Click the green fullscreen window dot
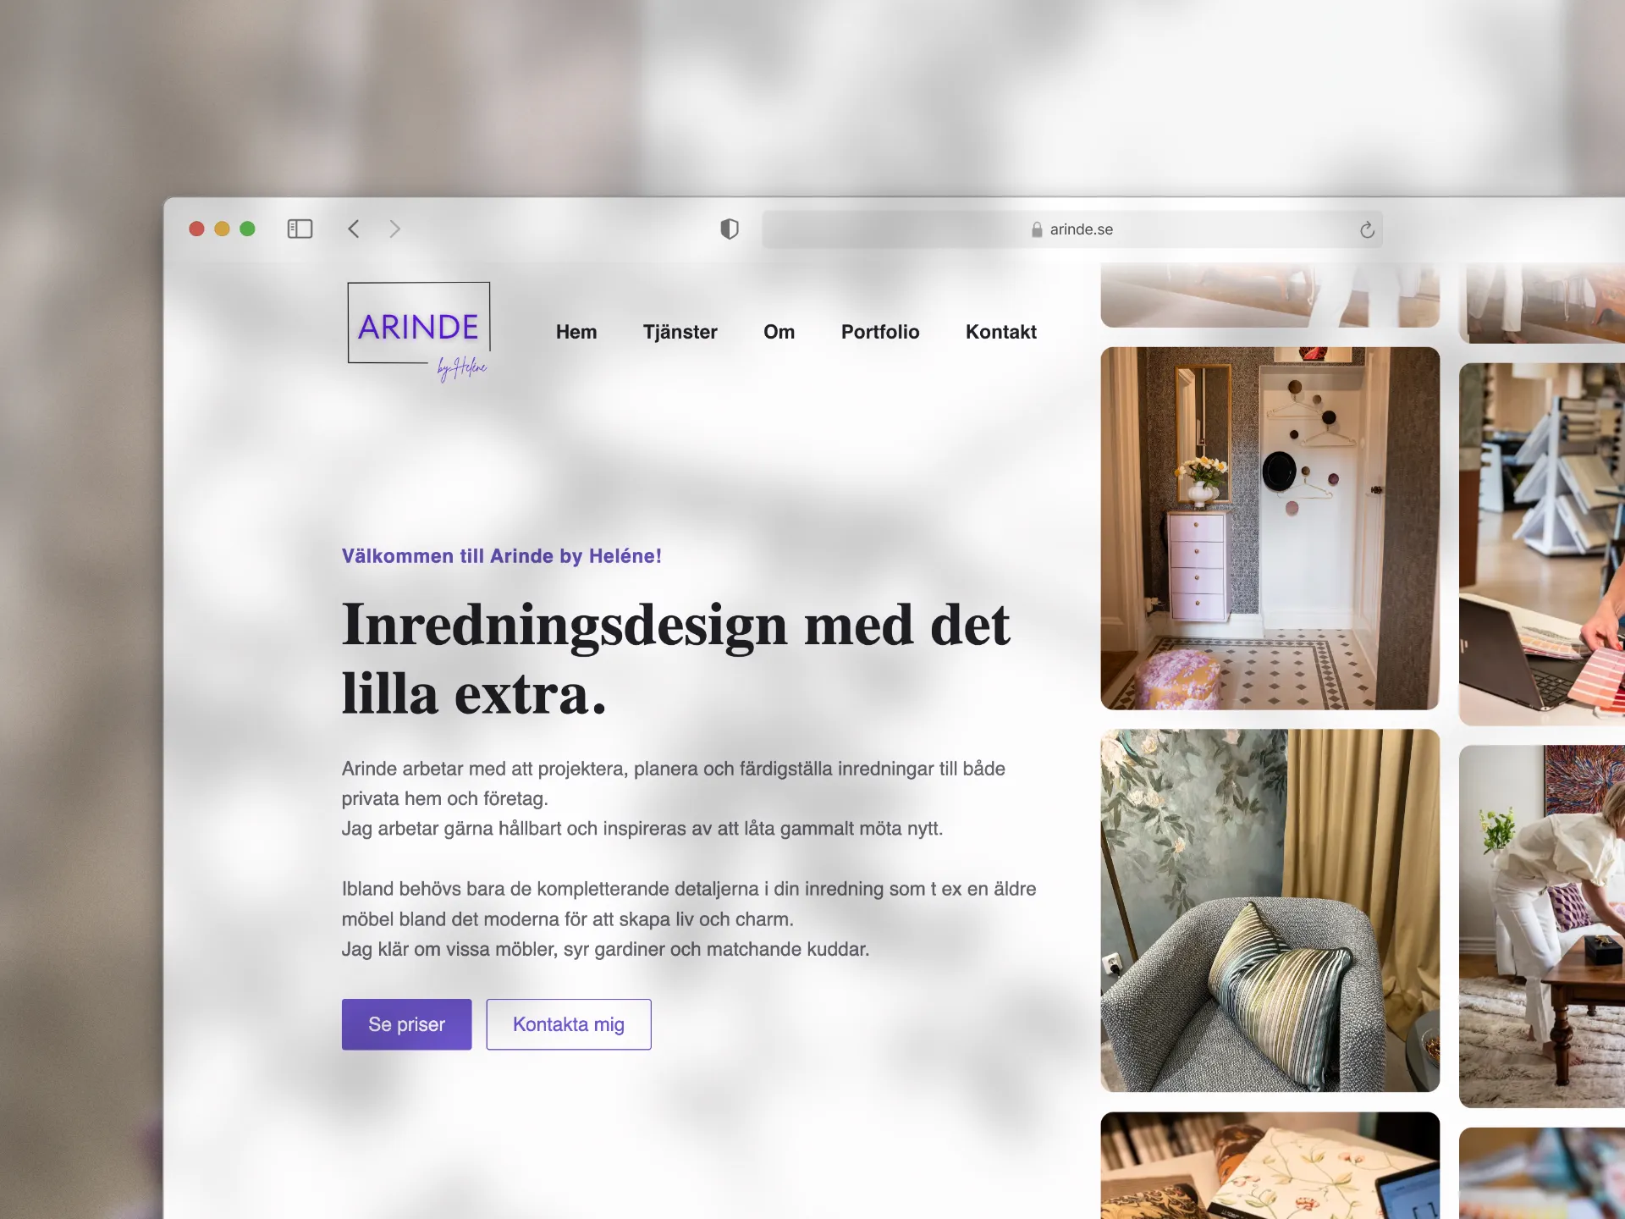 point(247,229)
